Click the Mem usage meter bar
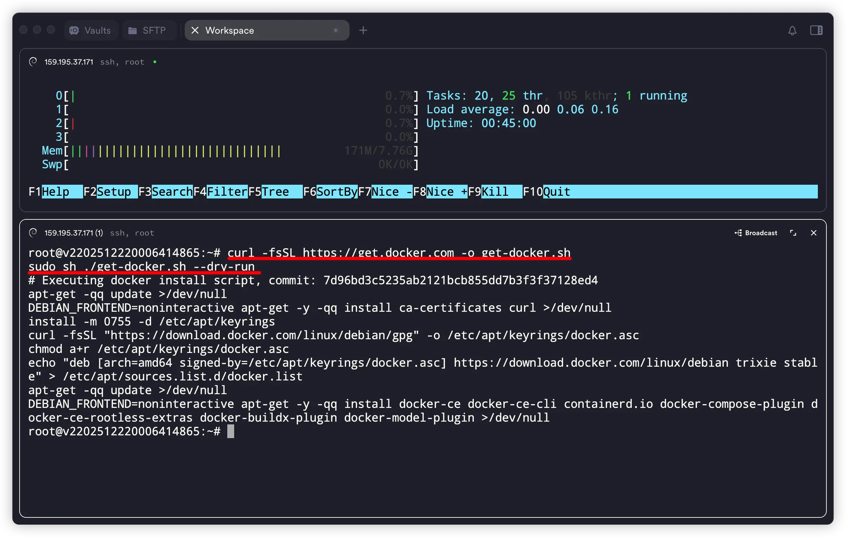Image resolution: width=846 pixels, height=537 pixels. click(172, 151)
